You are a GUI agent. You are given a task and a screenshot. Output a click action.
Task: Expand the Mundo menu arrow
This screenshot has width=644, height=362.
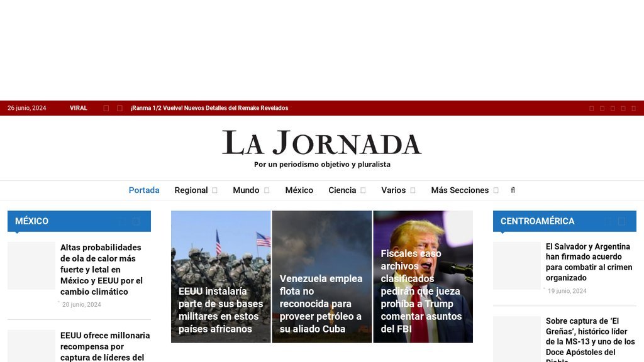click(x=267, y=190)
